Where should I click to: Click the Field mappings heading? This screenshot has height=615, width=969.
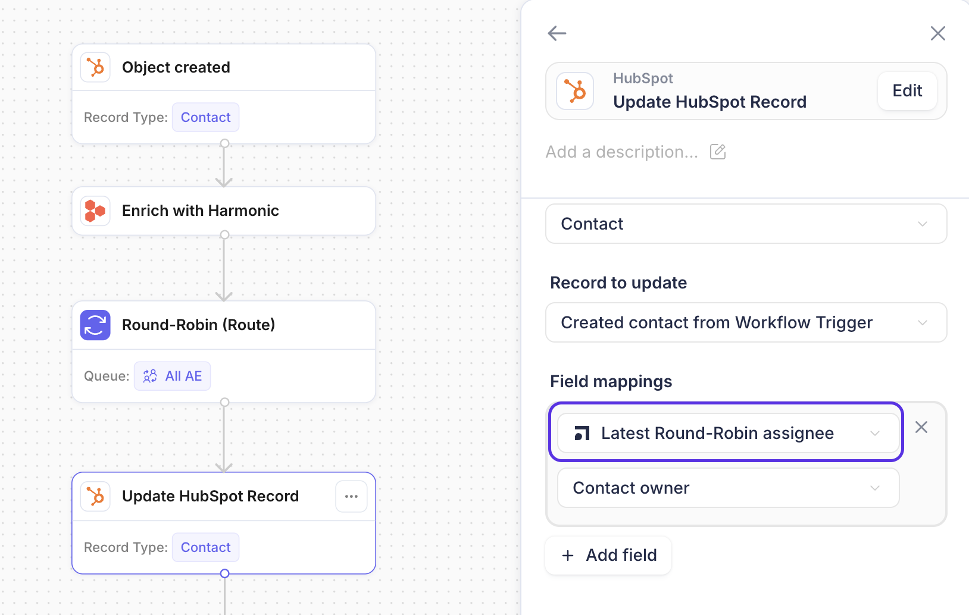pyautogui.click(x=611, y=381)
